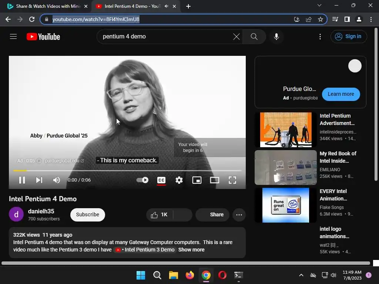This screenshot has height=284, width=379.
Task: Open the media controls toolbar button
Action: click(x=335, y=19)
